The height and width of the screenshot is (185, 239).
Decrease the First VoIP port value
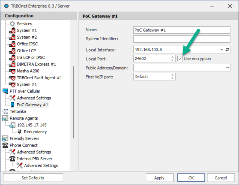(x=172, y=78)
